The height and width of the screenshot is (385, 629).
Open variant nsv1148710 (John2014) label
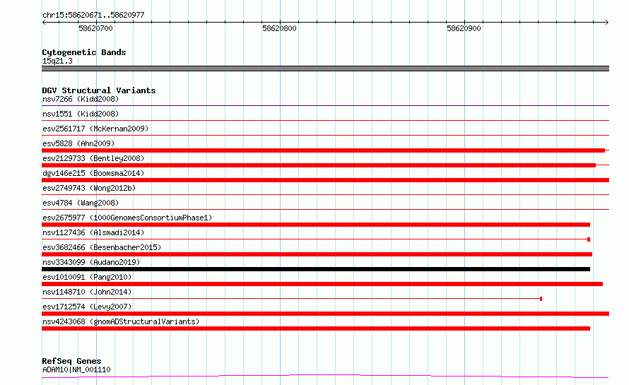87,292
